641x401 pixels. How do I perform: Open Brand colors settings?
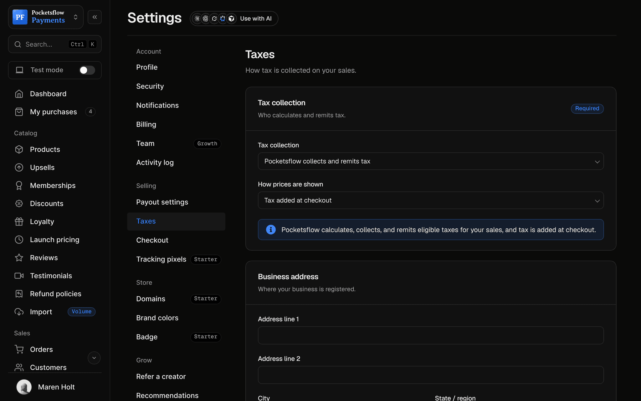pos(176,318)
